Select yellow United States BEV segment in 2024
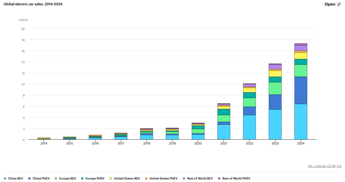 pyautogui.click(x=301, y=56)
